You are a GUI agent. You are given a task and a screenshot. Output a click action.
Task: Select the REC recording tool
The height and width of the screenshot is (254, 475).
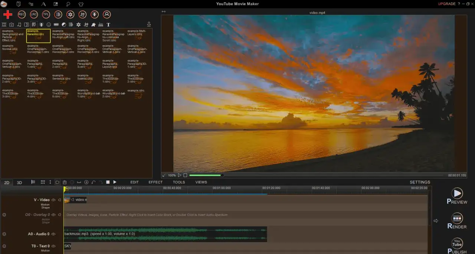click(x=22, y=14)
